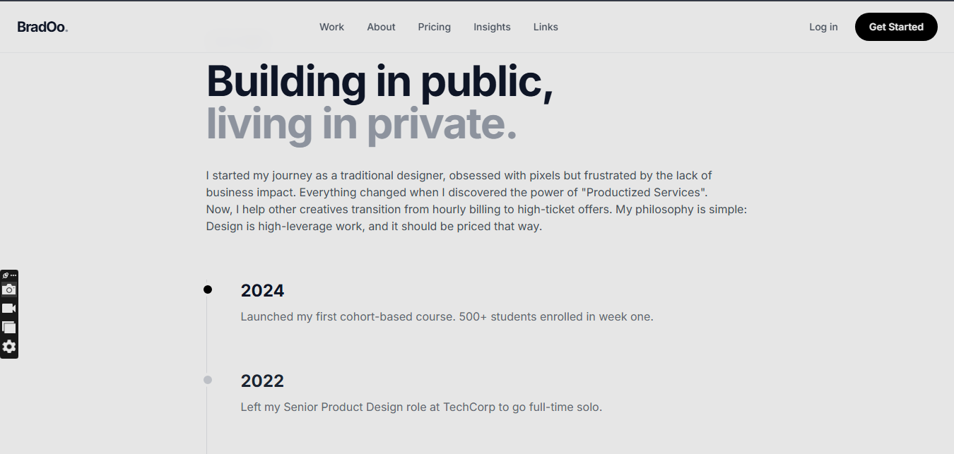Viewport: 954px width, 454px height.
Task: Click the "living in private." gray headline
Action: 361,124
